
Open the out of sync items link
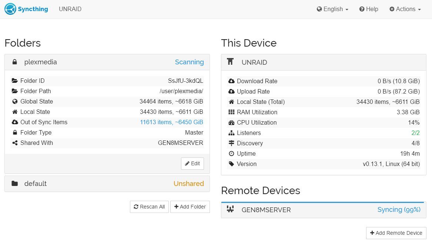pyautogui.click(x=171, y=122)
